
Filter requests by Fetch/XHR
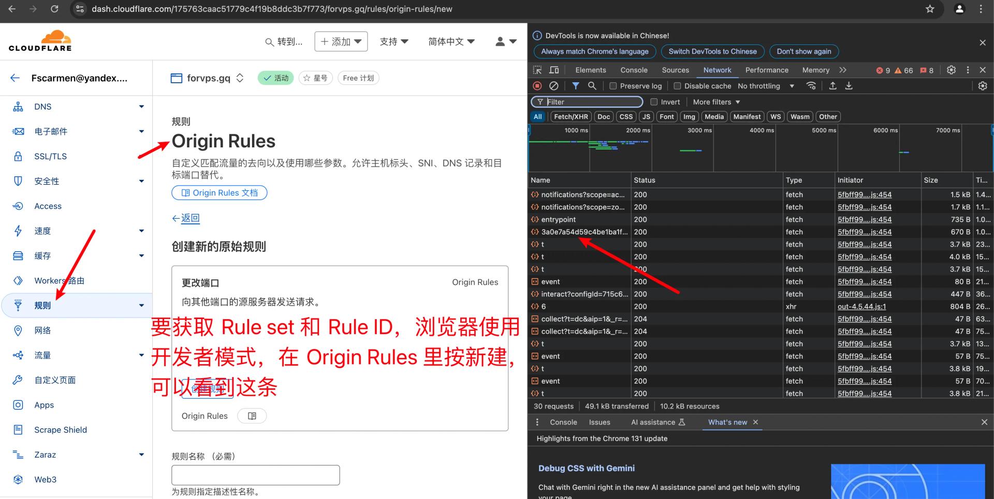[x=571, y=117]
